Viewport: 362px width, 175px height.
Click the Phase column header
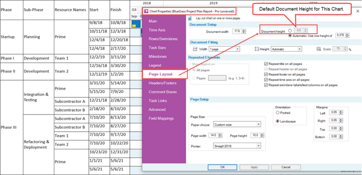pyautogui.click(x=12, y=10)
